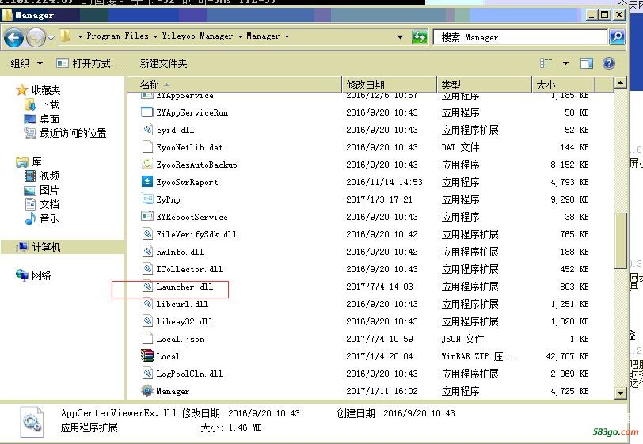Click the scrollbar down arrow
This screenshot has height=444, width=643.
[621, 393]
